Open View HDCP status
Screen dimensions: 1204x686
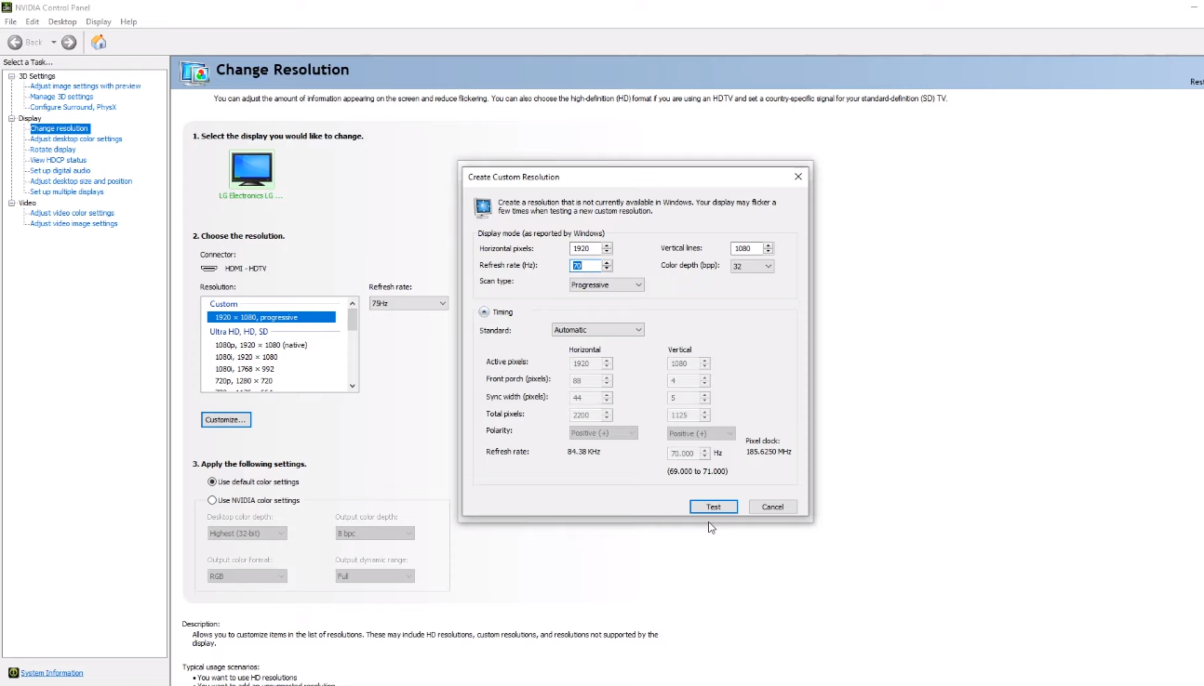pos(58,160)
